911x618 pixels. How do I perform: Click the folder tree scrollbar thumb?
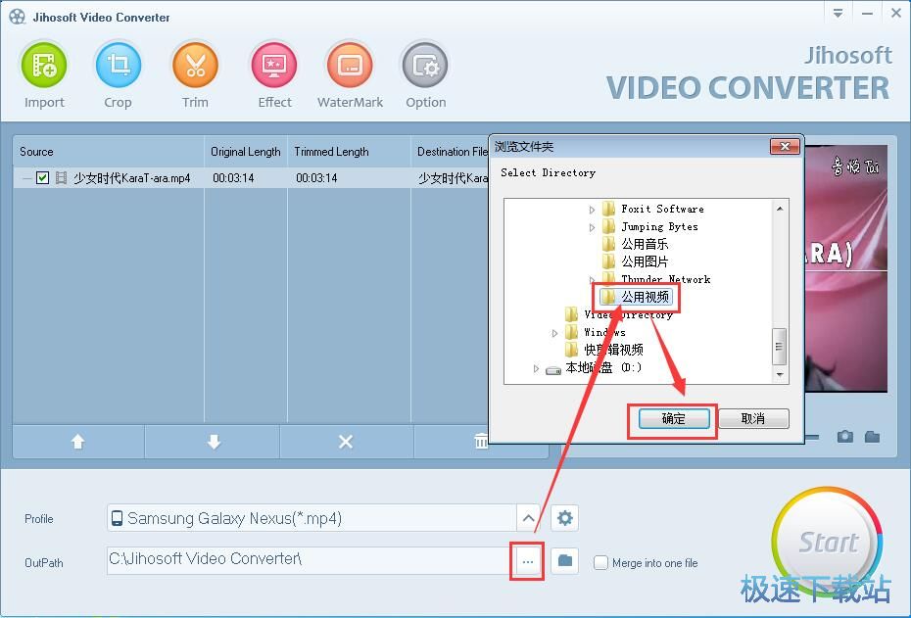click(x=779, y=347)
